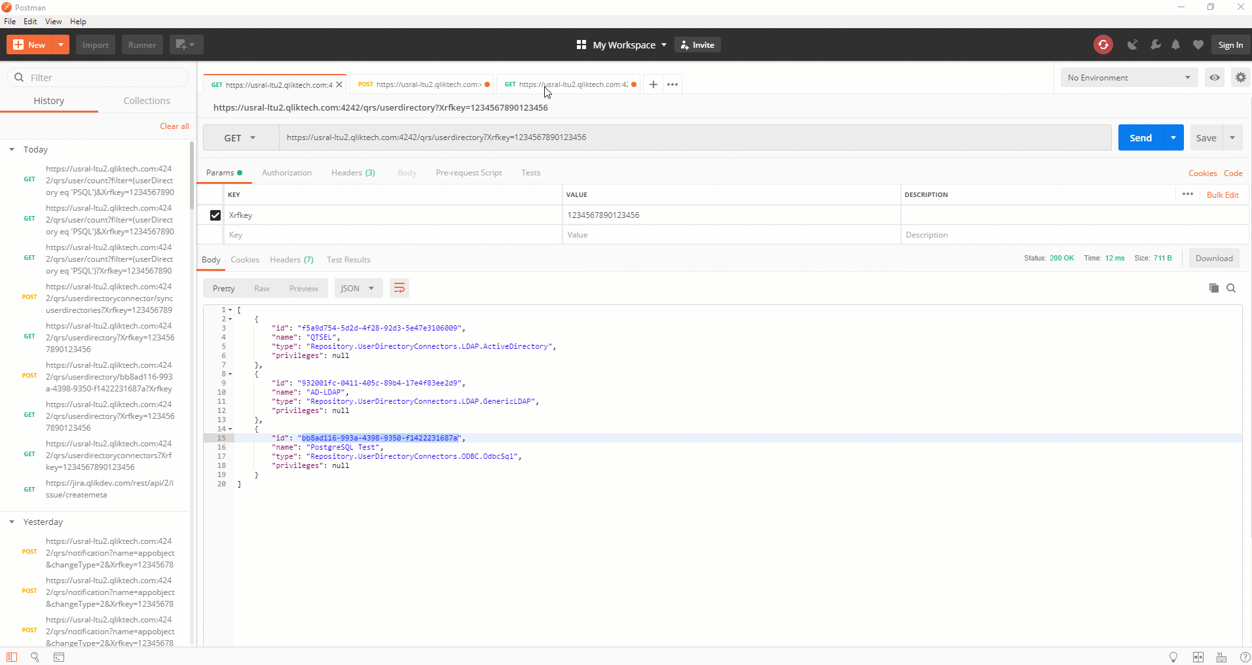
Task: Open manage environments gear icon
Action: (x=1240, y=78)
